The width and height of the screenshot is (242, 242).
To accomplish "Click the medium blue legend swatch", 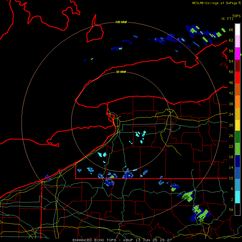I will pos(237,173).
